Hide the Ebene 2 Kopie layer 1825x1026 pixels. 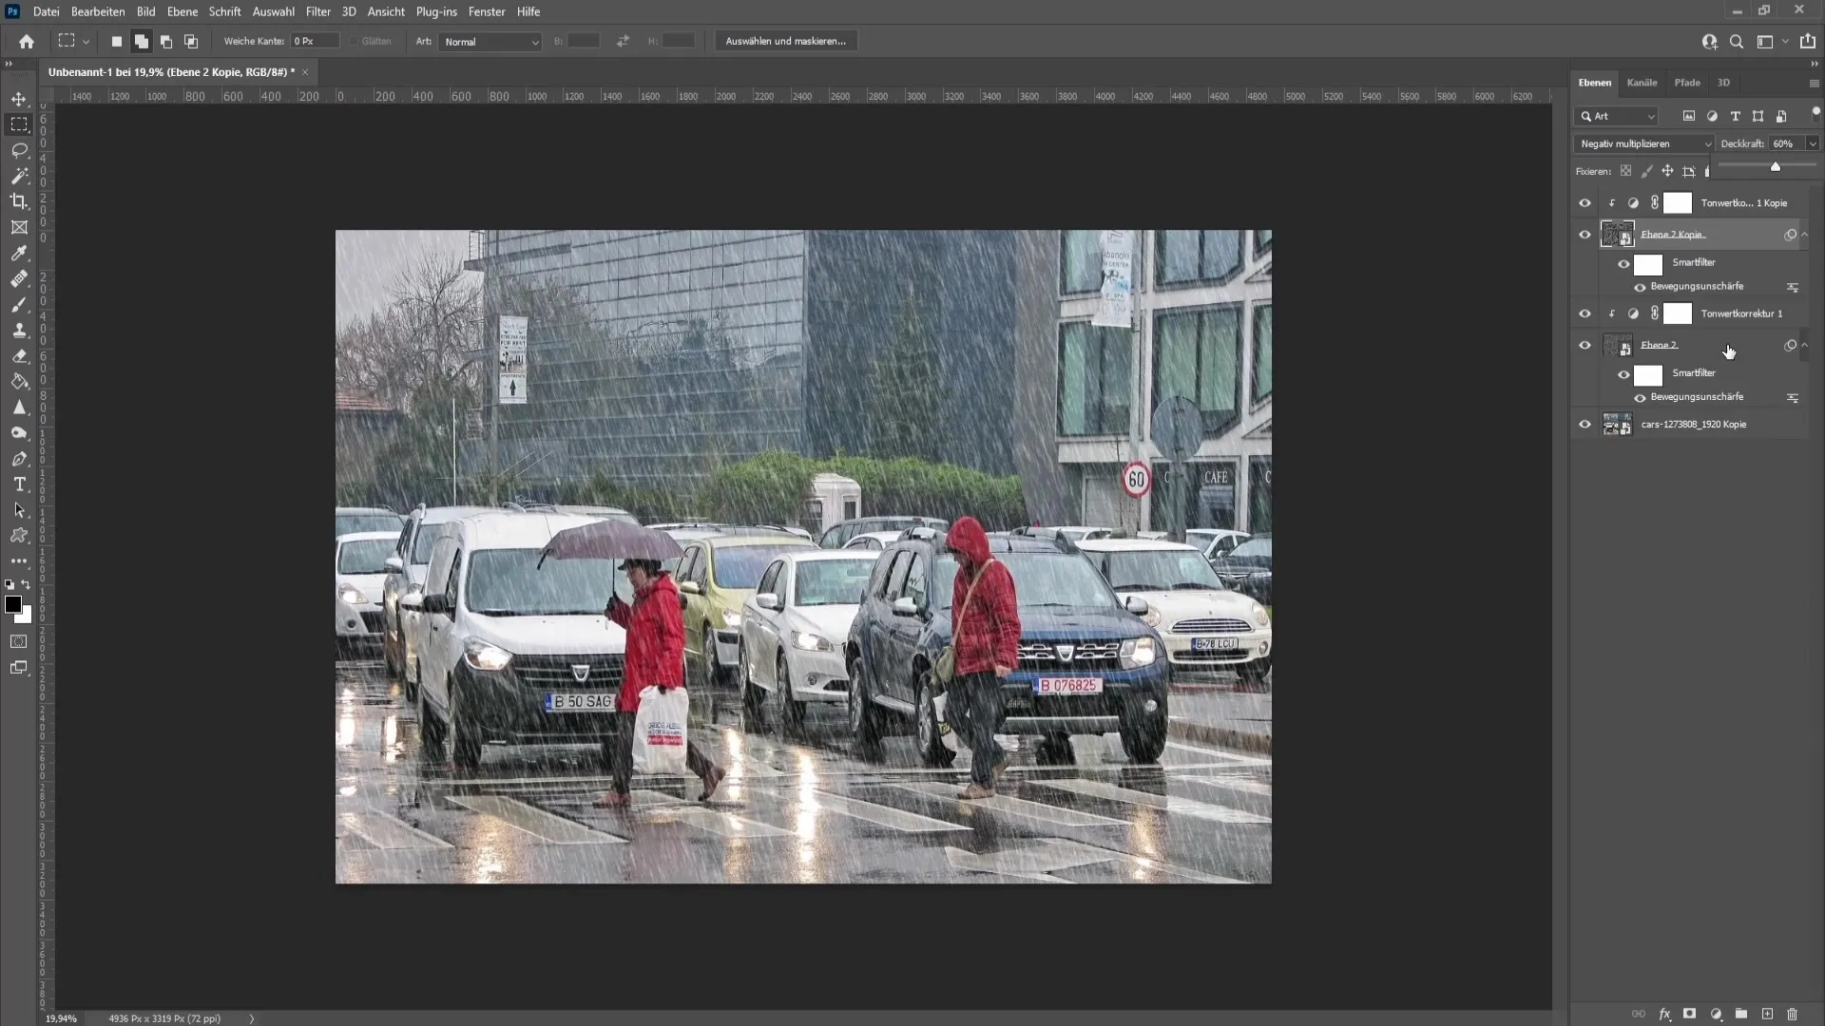1585,235
